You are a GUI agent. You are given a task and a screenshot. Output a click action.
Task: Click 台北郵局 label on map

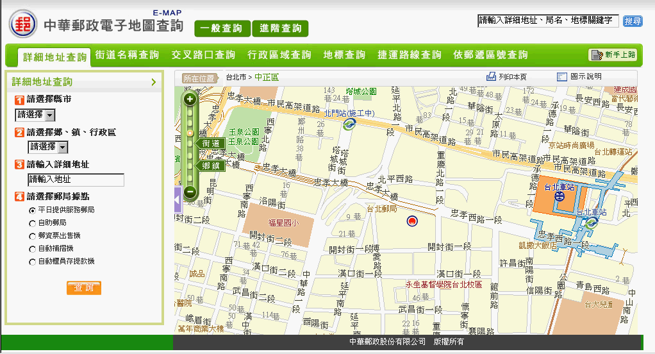click(x=382, y=208)
